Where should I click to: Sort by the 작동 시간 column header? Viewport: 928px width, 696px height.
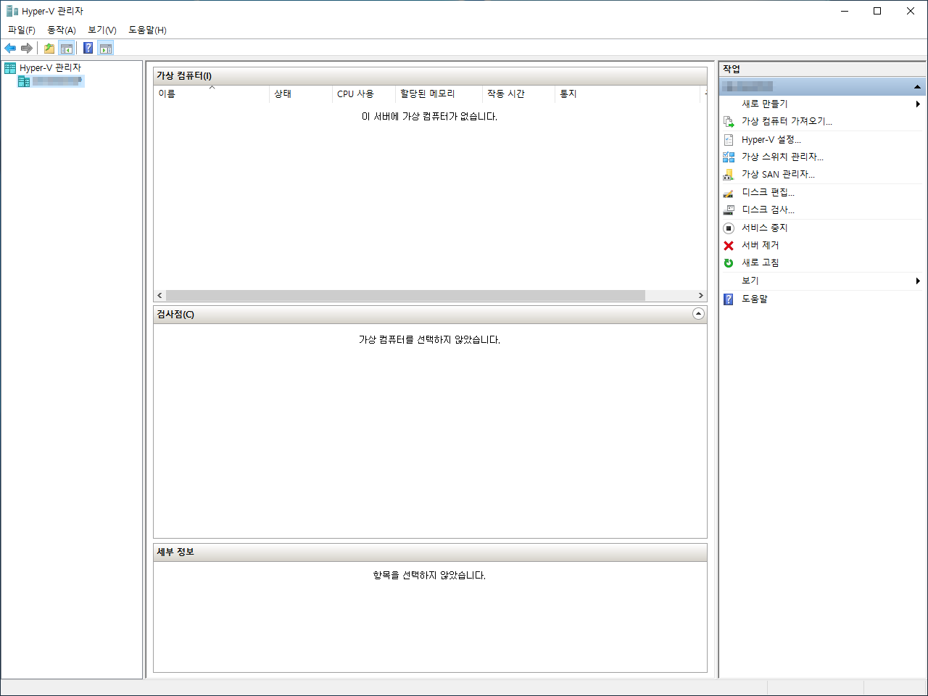[519, 94]
